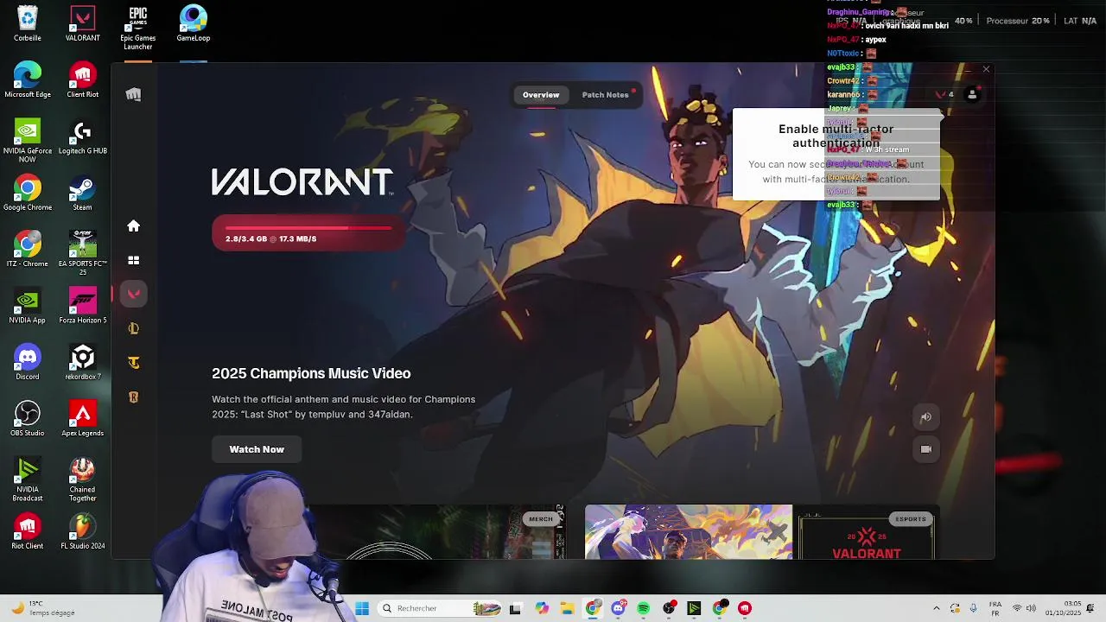Select Forza Horizon 5 desktop icon
The height and width of the screenshot is (622, 1106).
point(83,307)
